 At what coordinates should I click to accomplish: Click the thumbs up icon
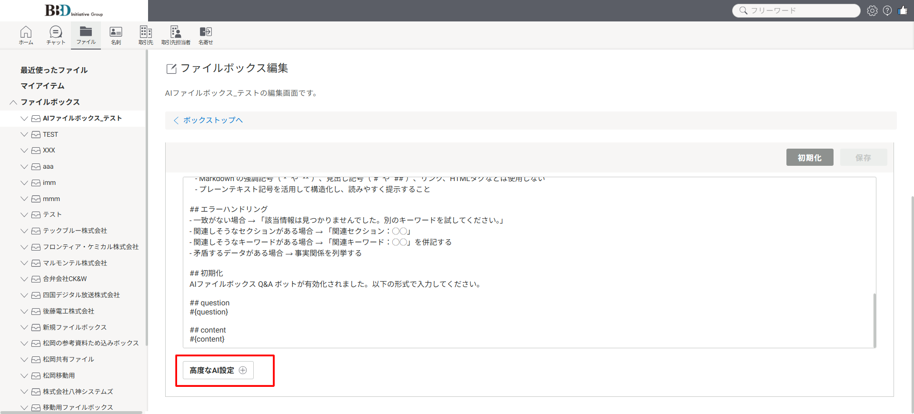tap(903, 10)
